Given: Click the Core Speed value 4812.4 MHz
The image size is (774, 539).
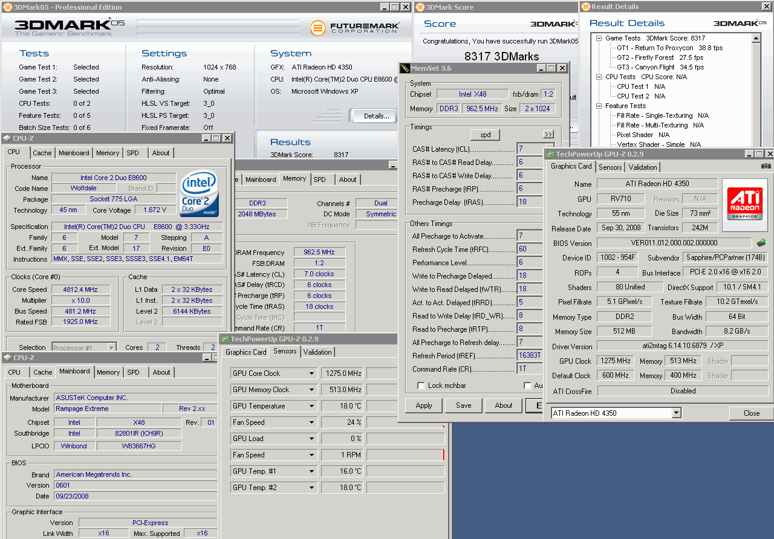Looking at the screenshot, I should pos(80,289).
